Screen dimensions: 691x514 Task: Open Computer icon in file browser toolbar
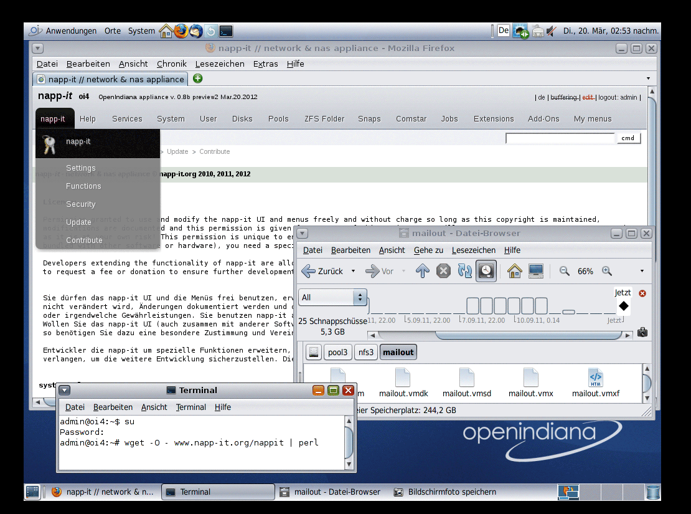535,271
